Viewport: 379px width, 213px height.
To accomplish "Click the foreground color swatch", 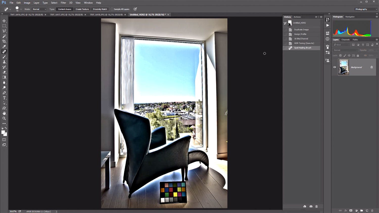I will 3,132.
